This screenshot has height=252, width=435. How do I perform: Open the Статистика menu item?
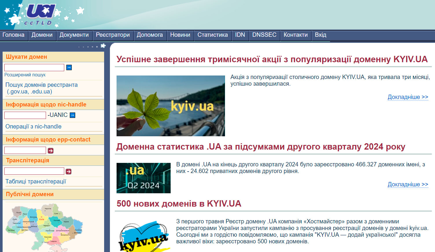click(x=213, y=35)
